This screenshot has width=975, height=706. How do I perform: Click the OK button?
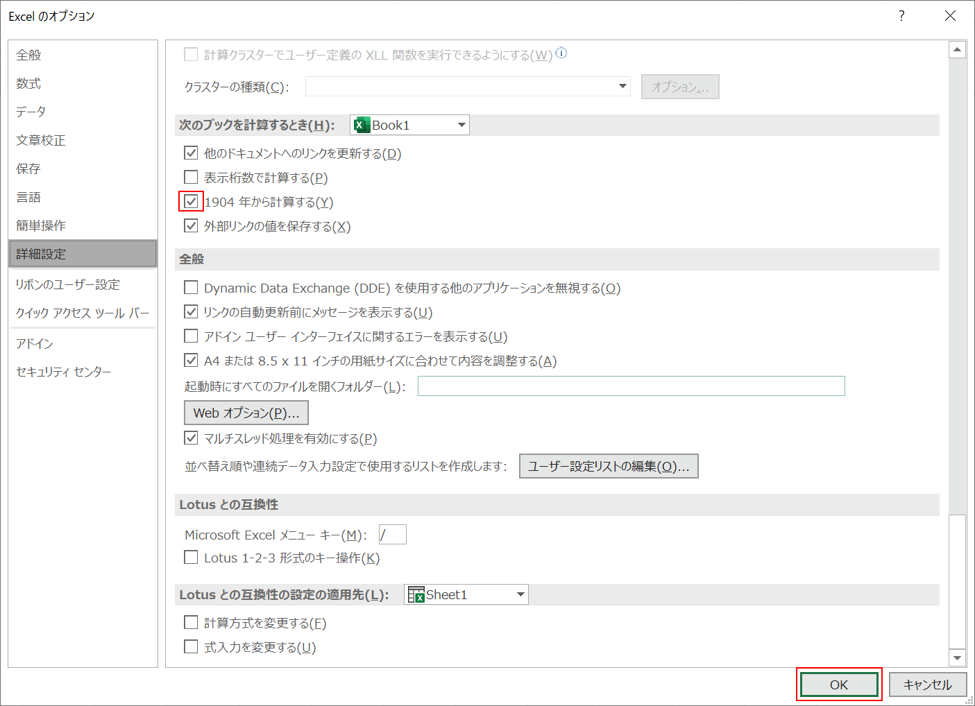[x=839, y=684]
